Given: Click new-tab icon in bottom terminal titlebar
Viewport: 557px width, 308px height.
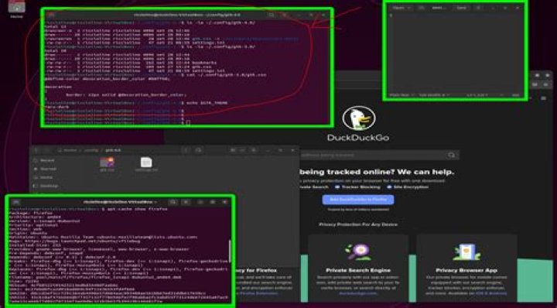Looking at the screenshot, I should (15, 202).
